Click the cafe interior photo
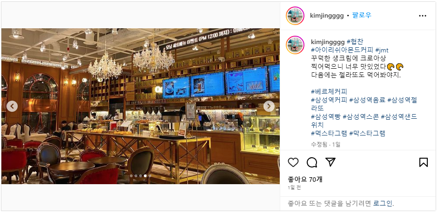 [x=141, y=106]
